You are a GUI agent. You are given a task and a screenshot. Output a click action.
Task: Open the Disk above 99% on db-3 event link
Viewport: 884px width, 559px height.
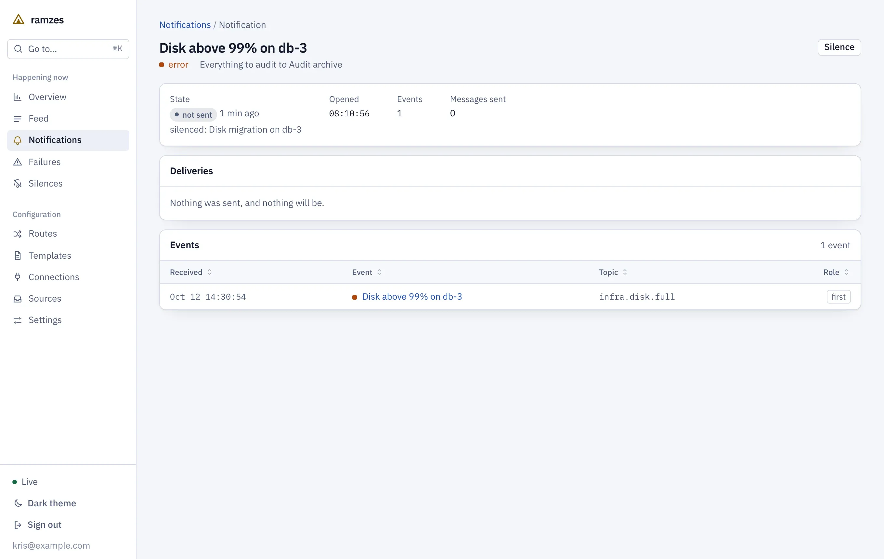tap(412, 297)
